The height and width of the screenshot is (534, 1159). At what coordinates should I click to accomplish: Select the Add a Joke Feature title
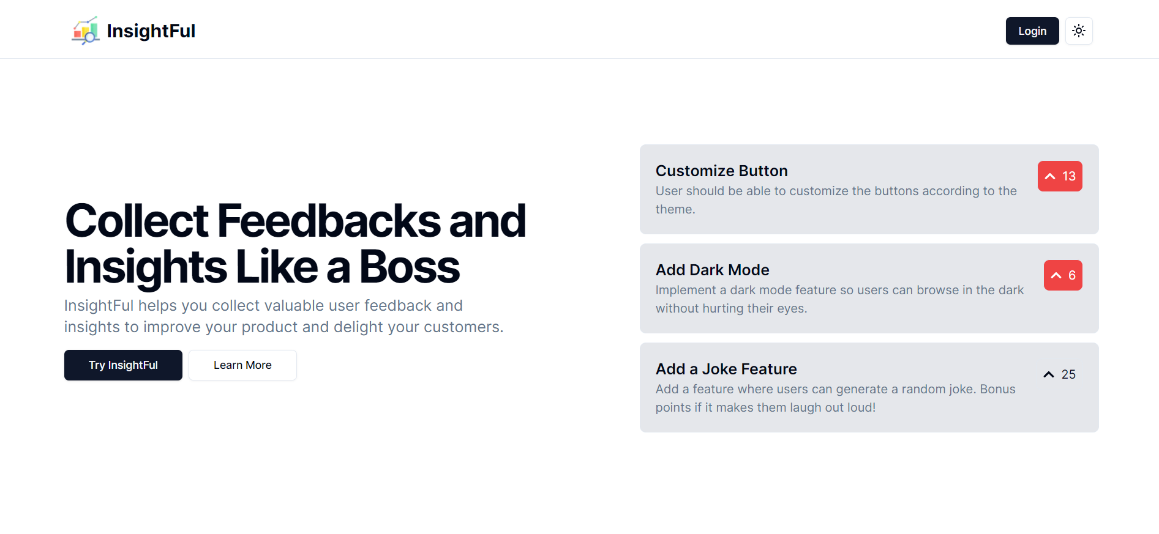(726, 369)
